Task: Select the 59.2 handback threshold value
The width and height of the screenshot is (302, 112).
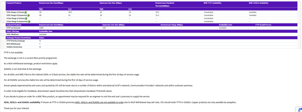Action: coord(157,12)
